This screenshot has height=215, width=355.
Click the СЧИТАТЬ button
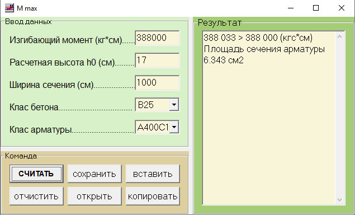[x=36, y=174]
